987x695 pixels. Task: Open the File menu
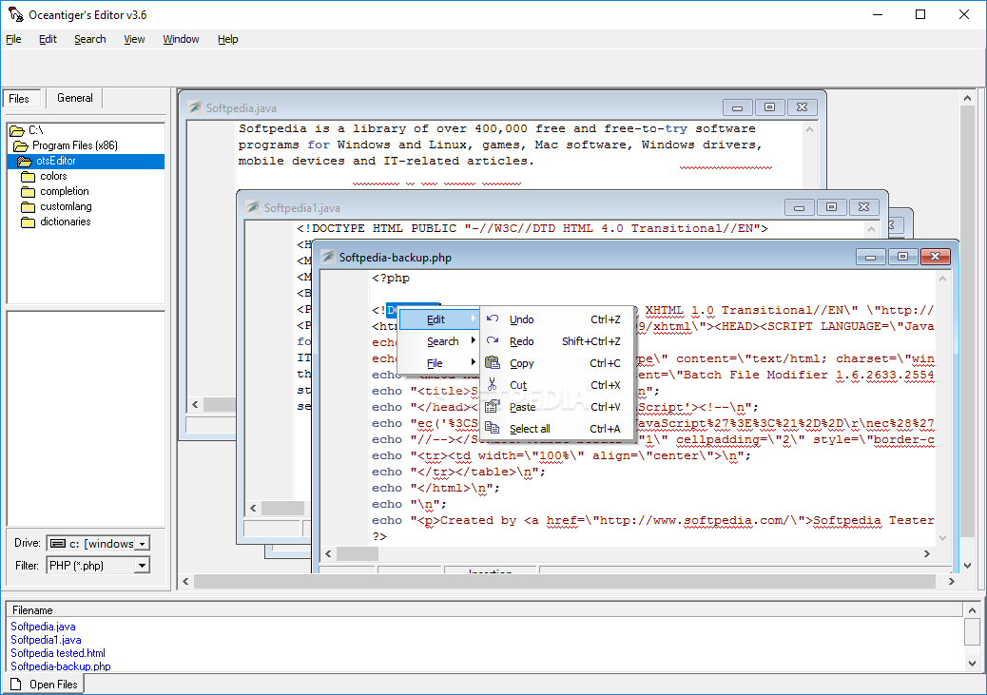pyautogui.click(x=13, y=39)
